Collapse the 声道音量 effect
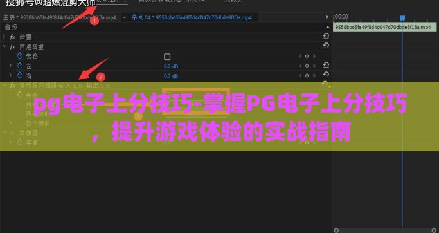 click(x=4, y=46)
